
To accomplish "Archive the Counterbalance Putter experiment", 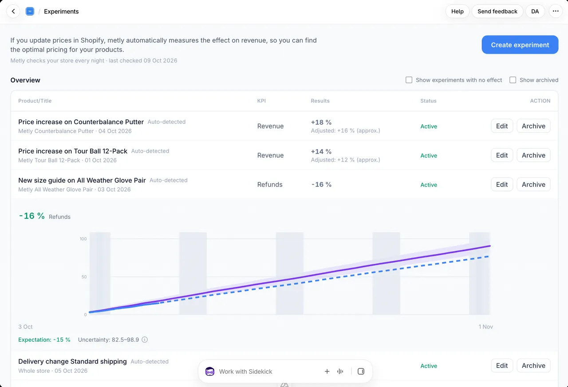I will [x=533, y=126].
